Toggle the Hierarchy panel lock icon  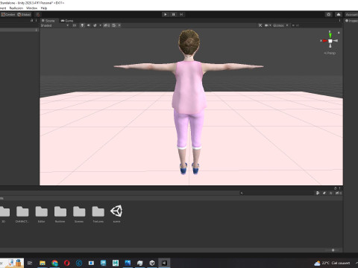coord(31,20)
